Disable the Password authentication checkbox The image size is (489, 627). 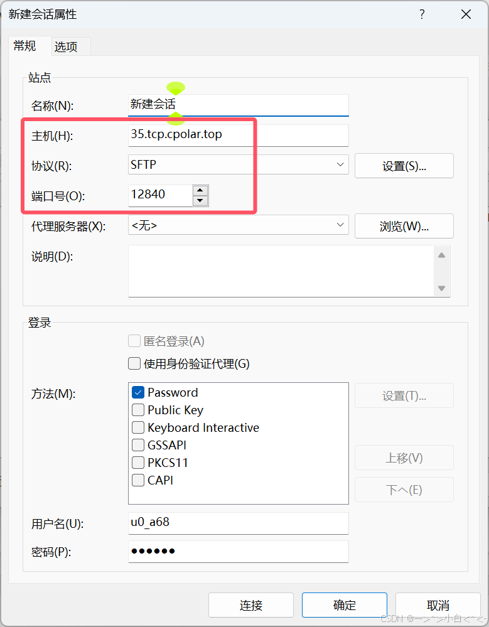(x=137, y=392)
